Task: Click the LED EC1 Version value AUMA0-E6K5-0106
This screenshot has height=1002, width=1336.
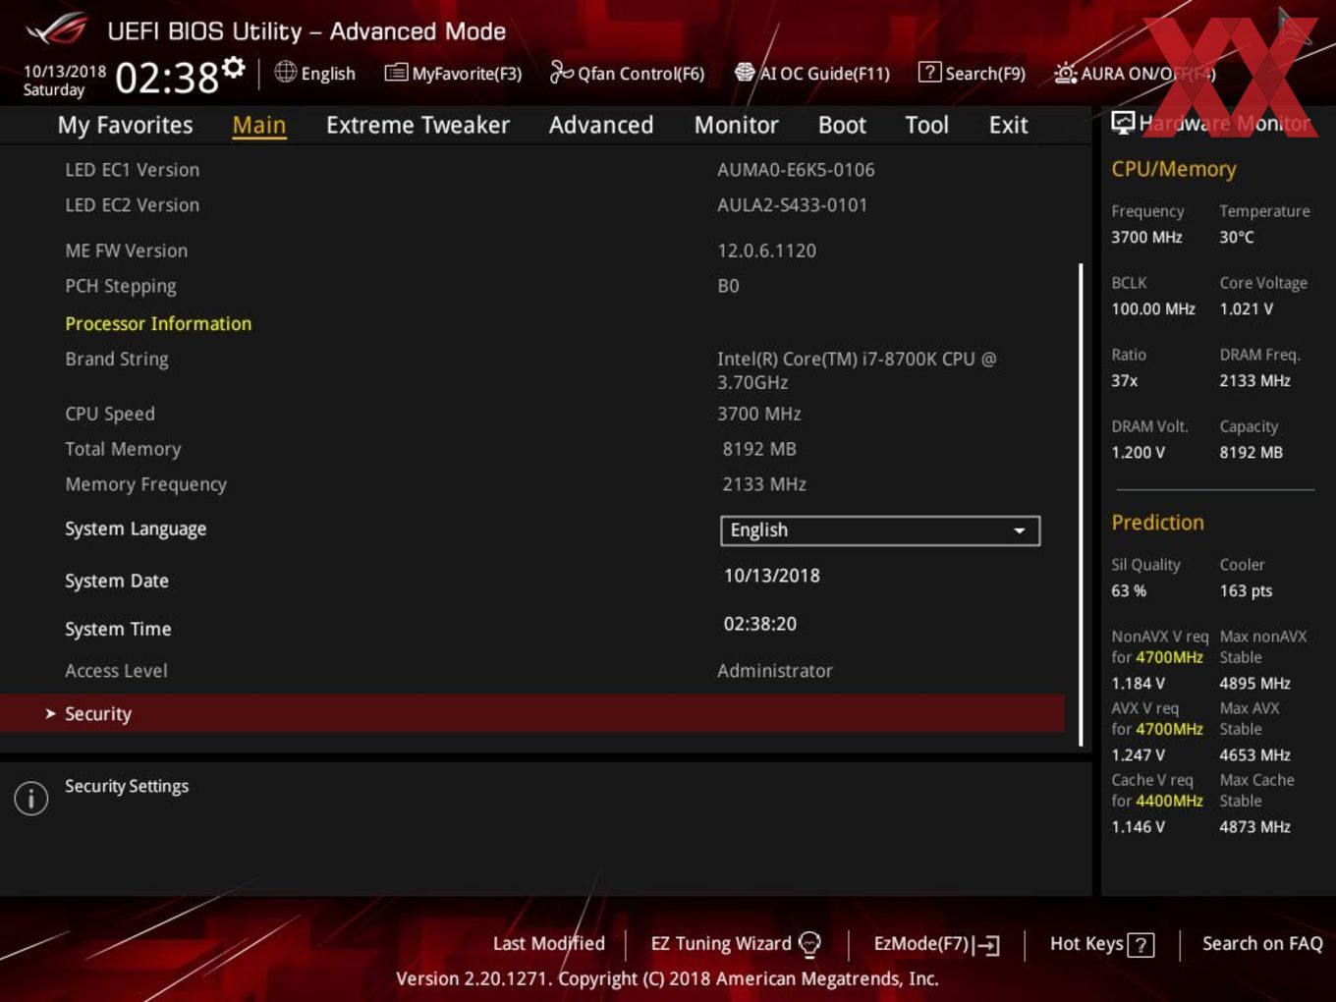Action: 796,170
